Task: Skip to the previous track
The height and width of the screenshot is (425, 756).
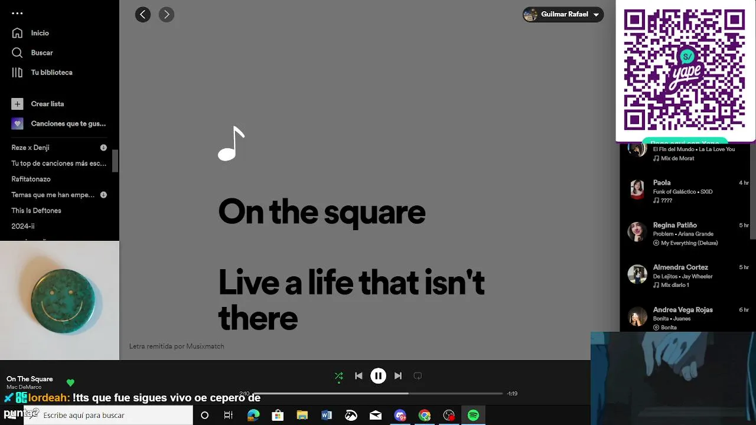Action: tap(359, 376)
